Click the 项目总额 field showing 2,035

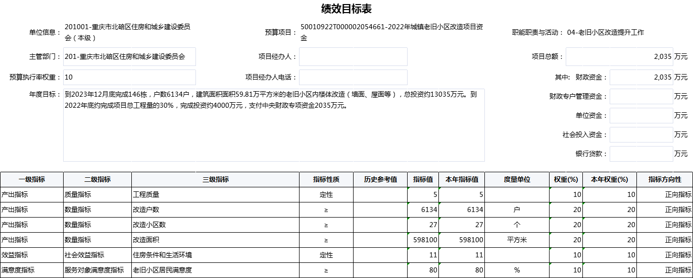pos(619,57)
